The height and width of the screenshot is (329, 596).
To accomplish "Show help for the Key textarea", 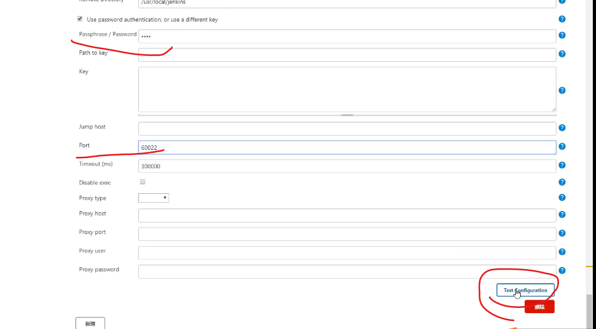I will pyautogui.click(x=562, y=91).
